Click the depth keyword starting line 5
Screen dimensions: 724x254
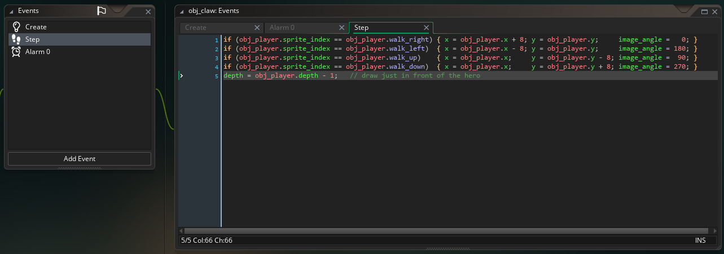click(234, 75)
